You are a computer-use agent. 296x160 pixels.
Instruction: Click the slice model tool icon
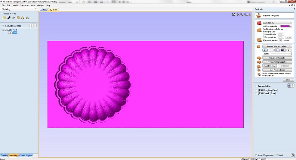(18, 18)
